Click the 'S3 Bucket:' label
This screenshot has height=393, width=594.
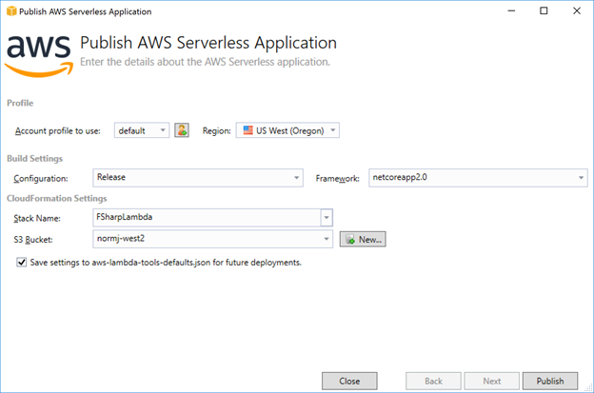tap(33, 240)
